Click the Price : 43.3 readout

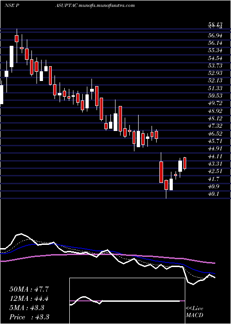click(x=29, y=317)
